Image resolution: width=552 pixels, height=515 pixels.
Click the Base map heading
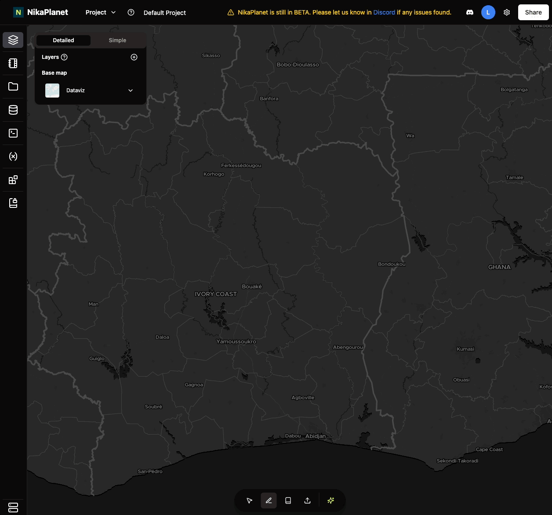pyautogui.click(x=54, y=73)
